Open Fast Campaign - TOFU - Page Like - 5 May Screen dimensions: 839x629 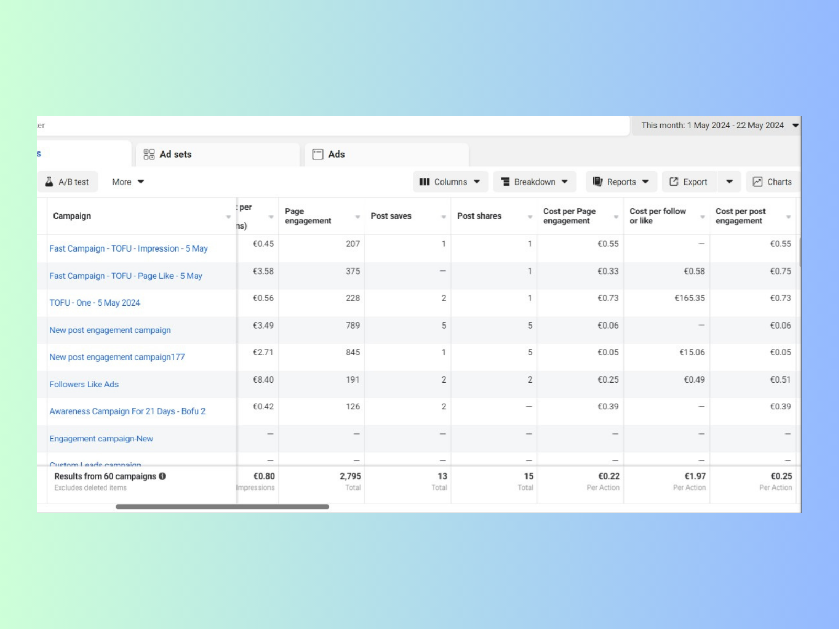(126, 276)
